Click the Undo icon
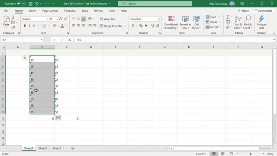Screen dimensions: 277x156 click(x=36, y=3)
